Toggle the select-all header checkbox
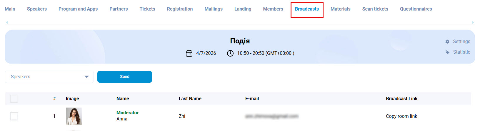This screenshot has height=131, width=480. point(14,99)
